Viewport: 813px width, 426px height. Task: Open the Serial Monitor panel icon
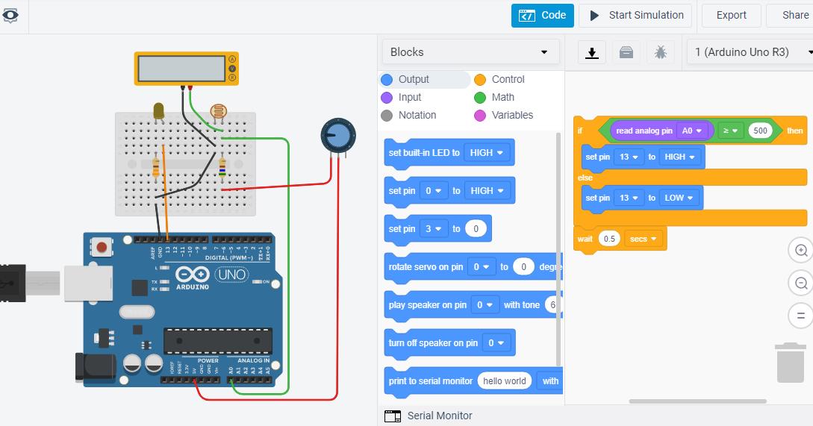tap(393, 416)
